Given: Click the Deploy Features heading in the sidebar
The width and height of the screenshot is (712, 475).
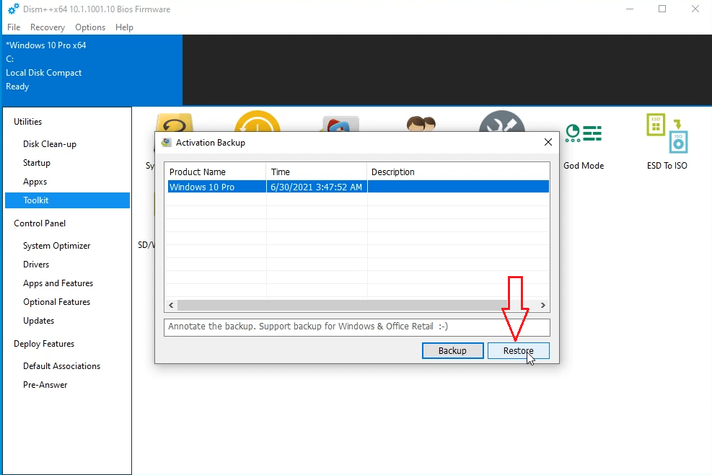Looking at the screenshot, I should [44, 344].
